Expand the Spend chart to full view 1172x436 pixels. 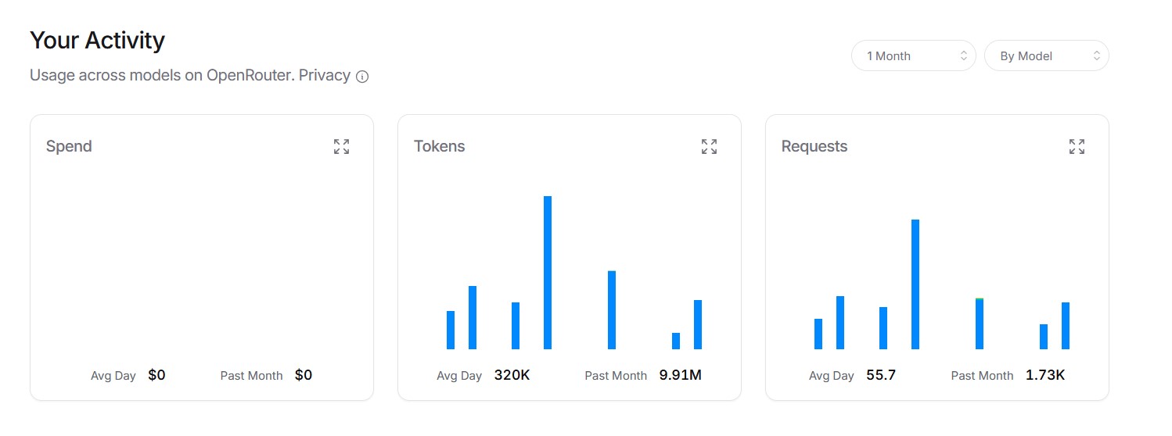pyautogui.click(x=341, y=146)
